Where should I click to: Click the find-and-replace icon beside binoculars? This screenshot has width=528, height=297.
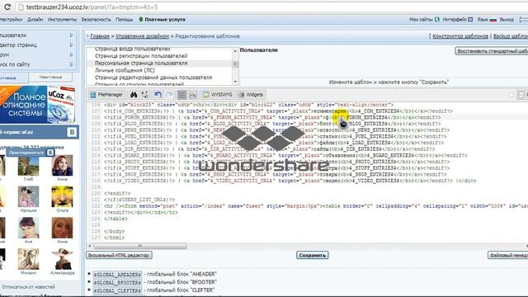point(144,95)
